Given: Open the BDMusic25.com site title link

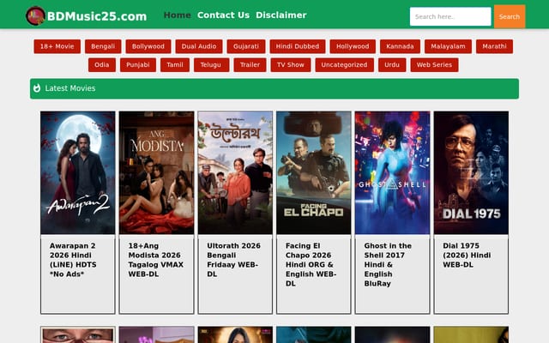Looking at the screenshot, I should tap(97, 16).
